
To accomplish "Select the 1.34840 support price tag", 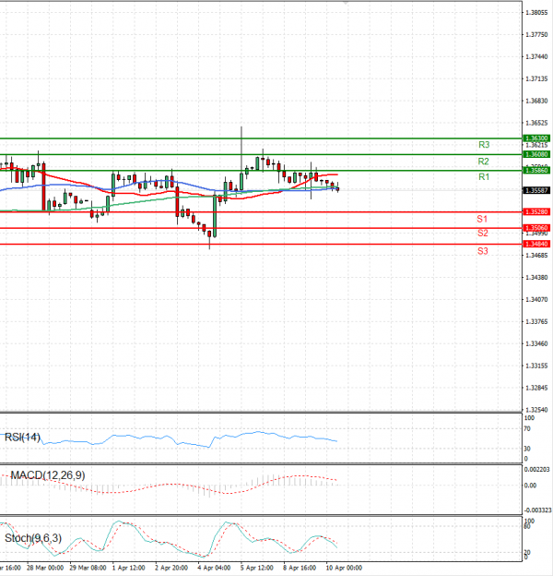I will click(536, 244).
